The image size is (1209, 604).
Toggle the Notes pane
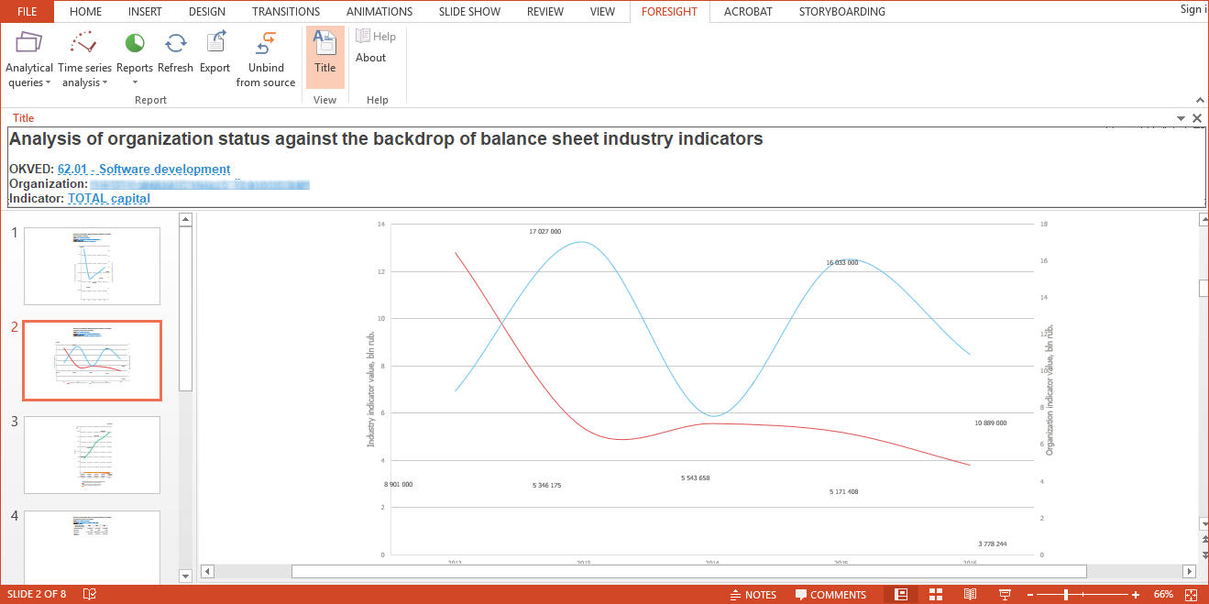pos(753,594)
